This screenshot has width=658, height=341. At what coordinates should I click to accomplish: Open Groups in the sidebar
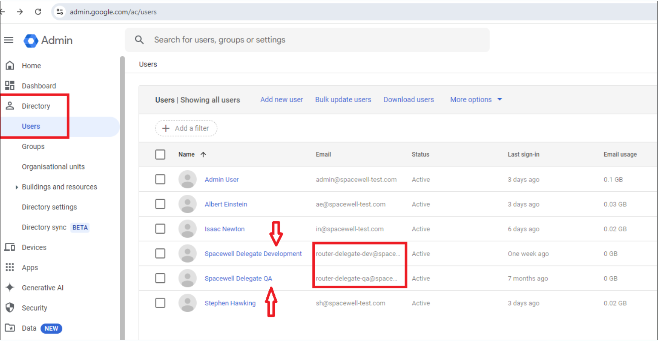[x=33, y=146]
